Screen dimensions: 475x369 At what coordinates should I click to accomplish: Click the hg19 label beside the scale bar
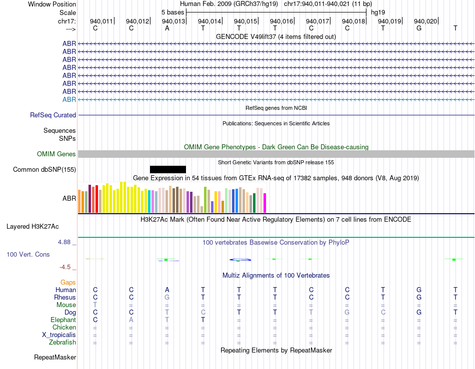tap(378, 12)
